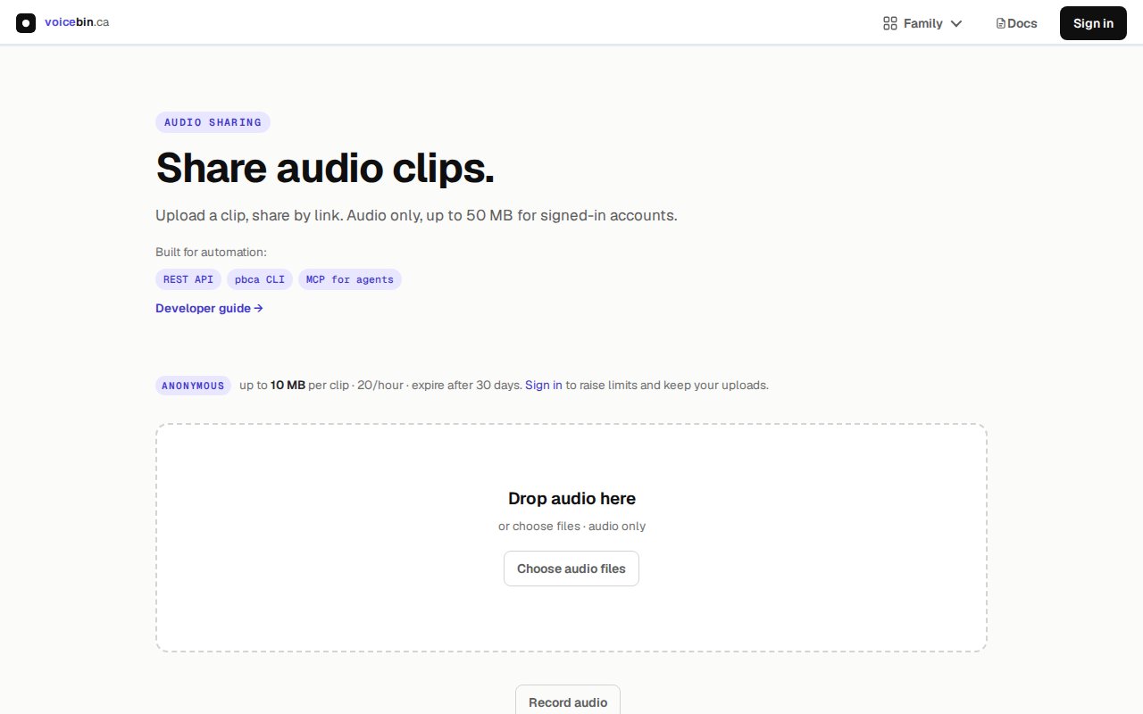Click 'or choose files · audio only' text
The height and width of the screenshot is (714, 1143).
tap(571, 526)
